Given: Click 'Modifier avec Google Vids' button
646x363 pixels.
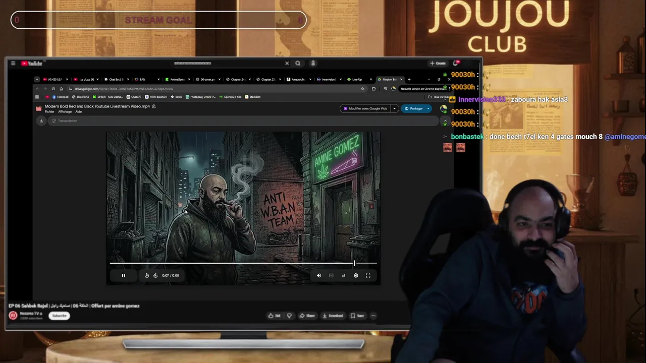Looking at the screenshot, I should pos(365,108).
